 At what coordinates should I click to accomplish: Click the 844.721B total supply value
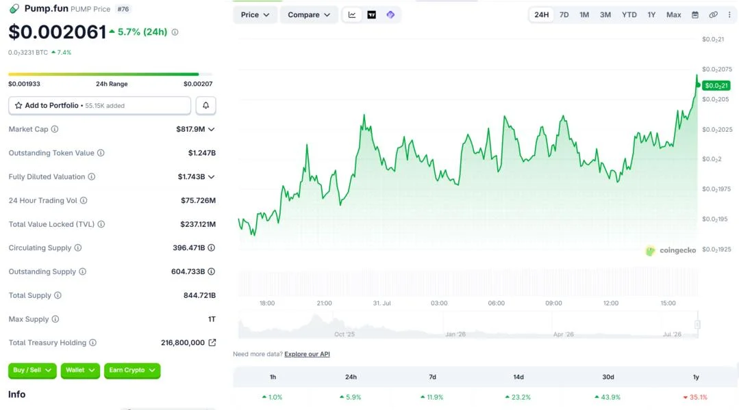199,295
